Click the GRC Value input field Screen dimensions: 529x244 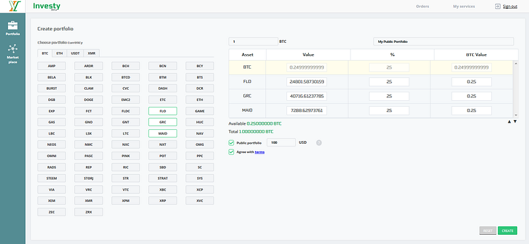(307, 96)
